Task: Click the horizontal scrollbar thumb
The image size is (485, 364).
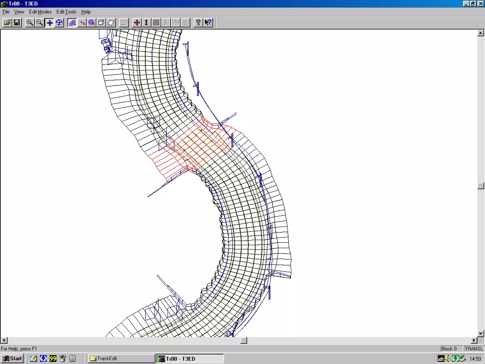Action: [244, 340]
